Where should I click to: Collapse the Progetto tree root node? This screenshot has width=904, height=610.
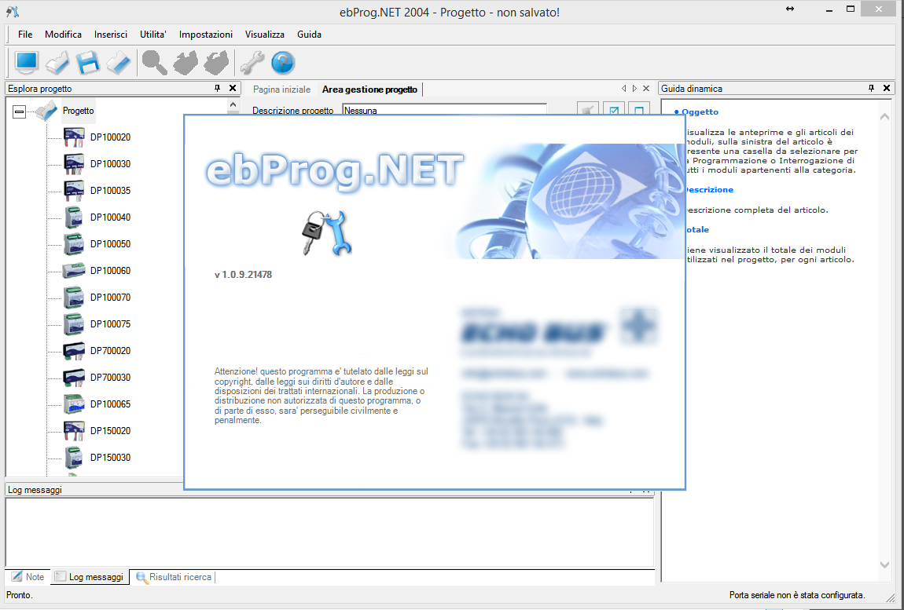coord(19,111)
